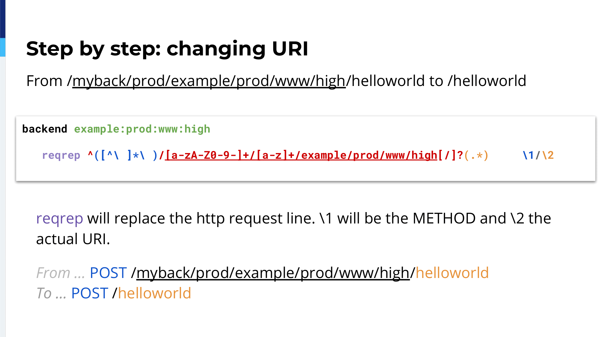Viewport: 599px width, 337px height.
Task: Select the green backend name example:prod:www:high
Action: (142, 129)
